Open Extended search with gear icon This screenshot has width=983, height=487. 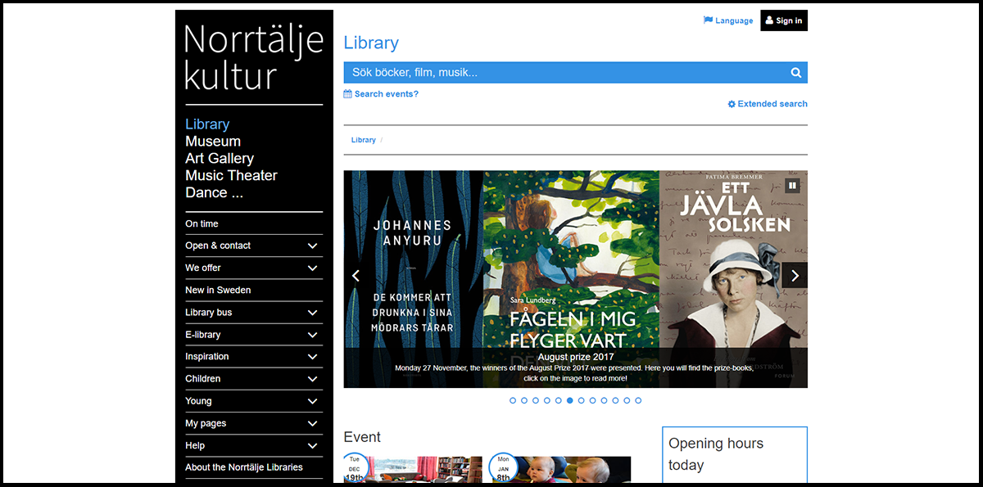coord(768,104)
